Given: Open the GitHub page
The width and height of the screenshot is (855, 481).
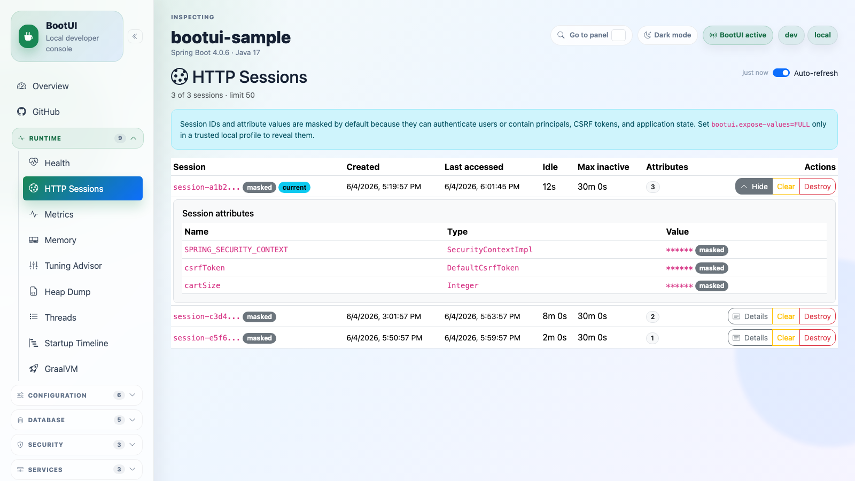Looking at the screenshot, I should 77,112.
